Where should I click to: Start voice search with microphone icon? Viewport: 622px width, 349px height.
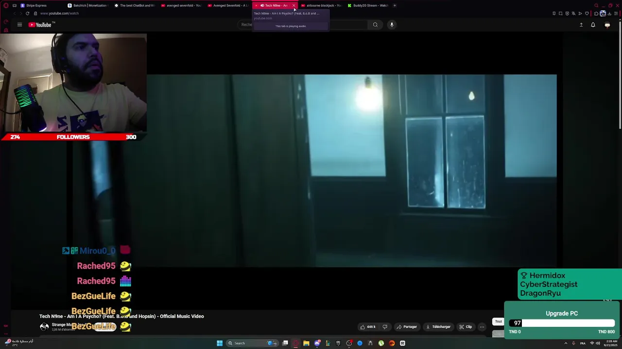click(x=392, y=25)
